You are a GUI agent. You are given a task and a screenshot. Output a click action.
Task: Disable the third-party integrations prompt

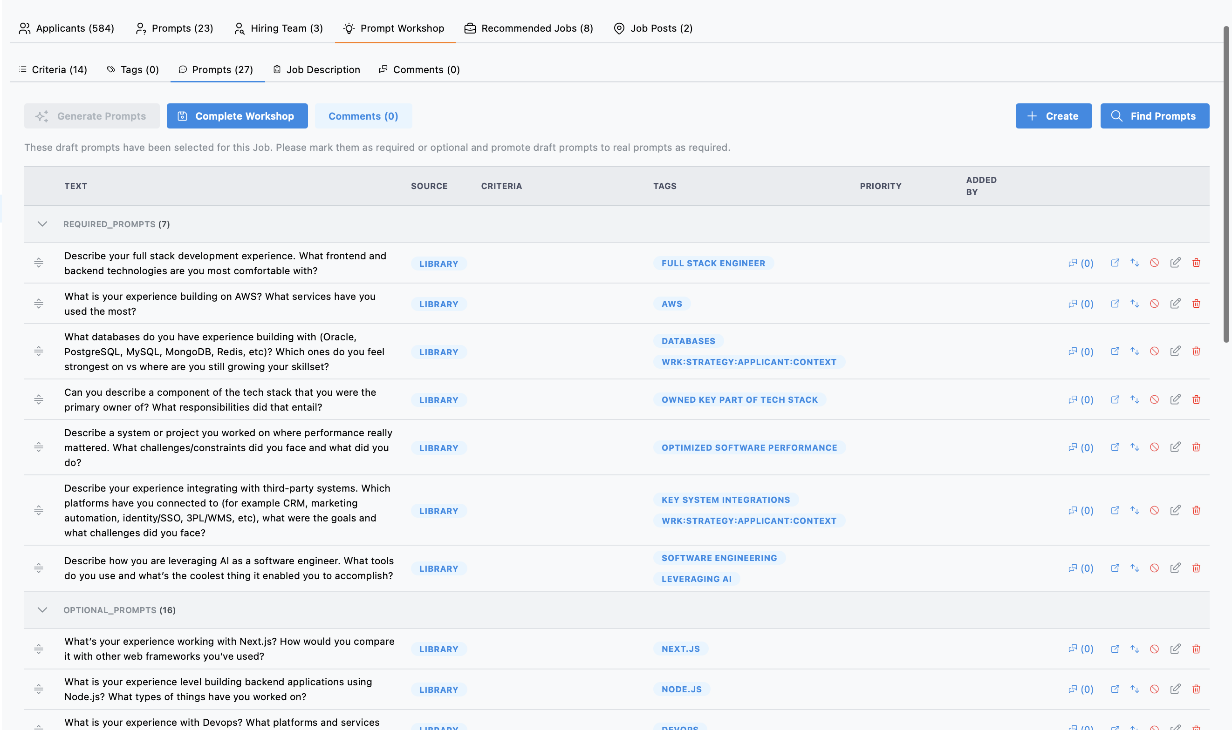[x=1154, y=511]
